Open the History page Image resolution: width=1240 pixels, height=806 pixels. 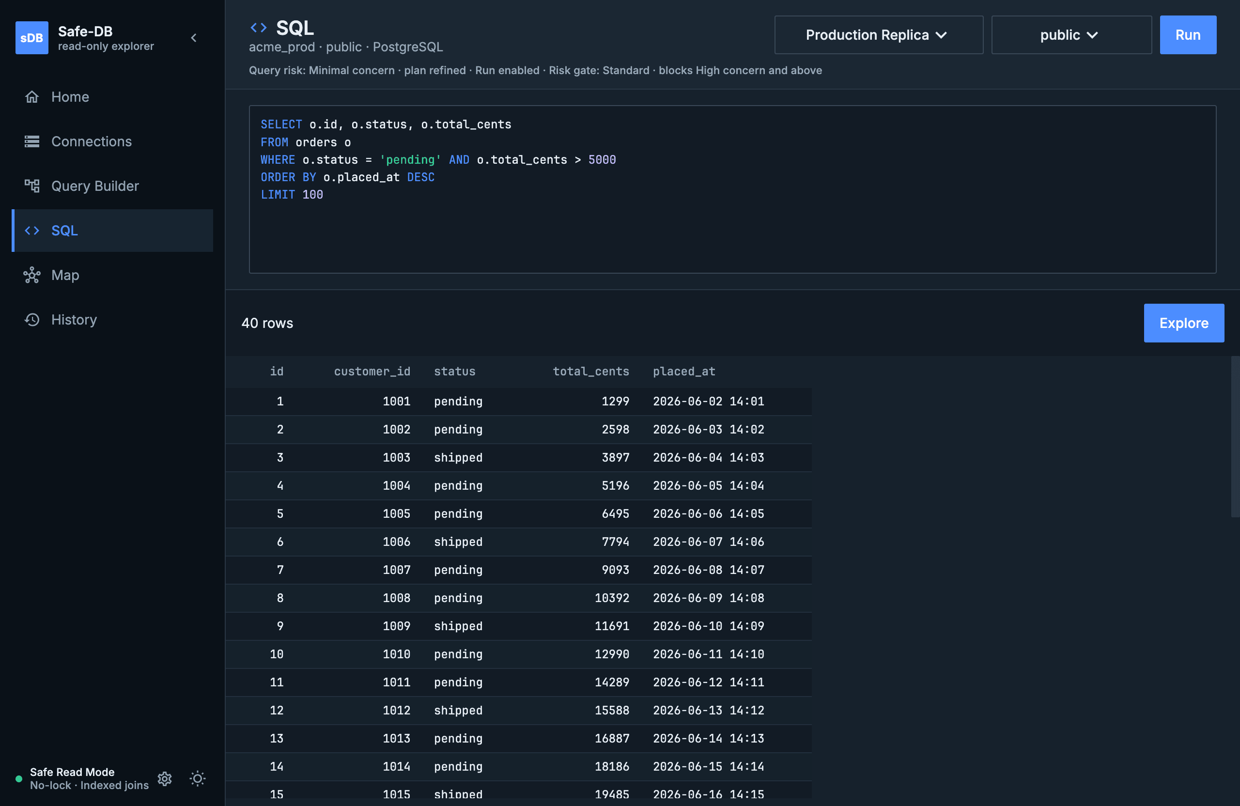pyautogui.click(x=112, y=319)
